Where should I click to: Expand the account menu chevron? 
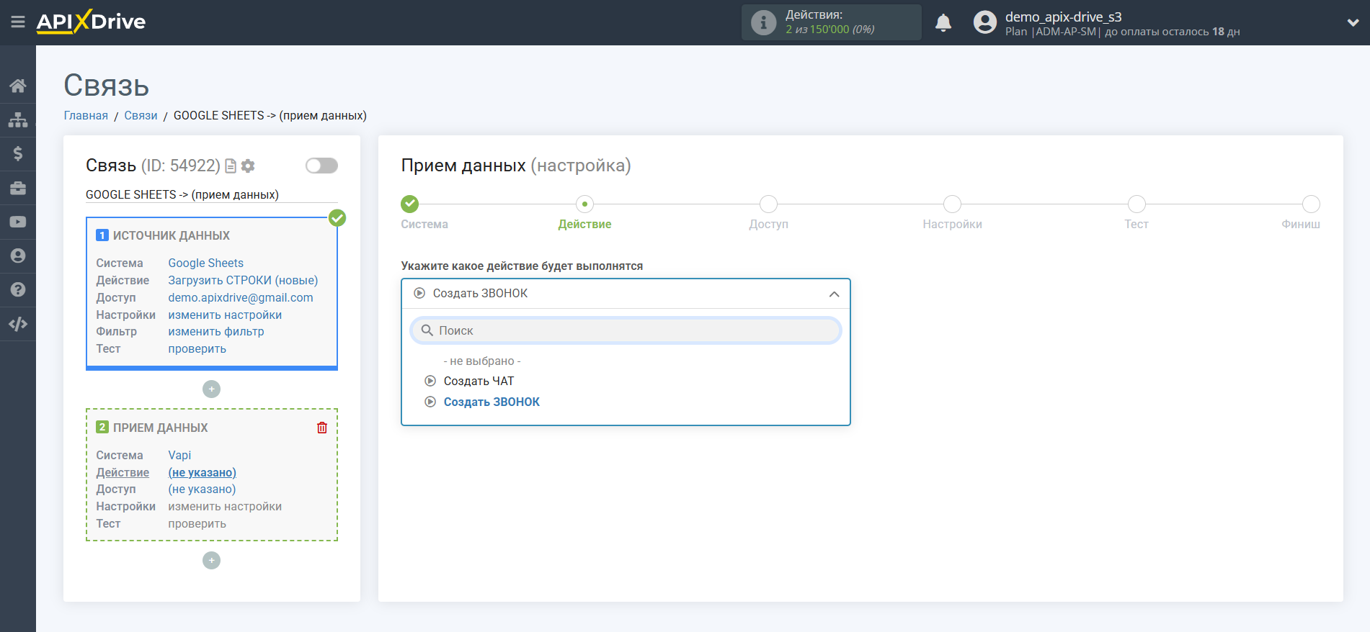(x=1353, y=23)
